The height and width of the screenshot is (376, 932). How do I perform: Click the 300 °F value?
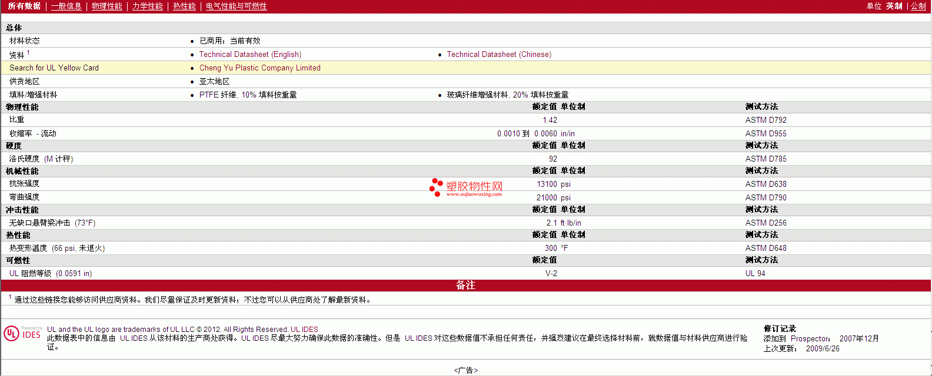point(556,248)
